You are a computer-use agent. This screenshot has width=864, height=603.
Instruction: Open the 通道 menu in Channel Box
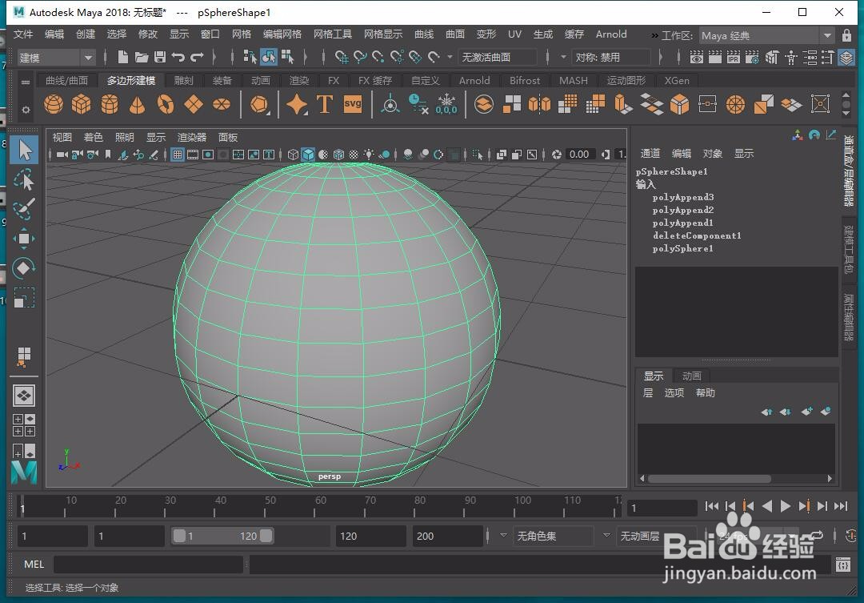650,154
